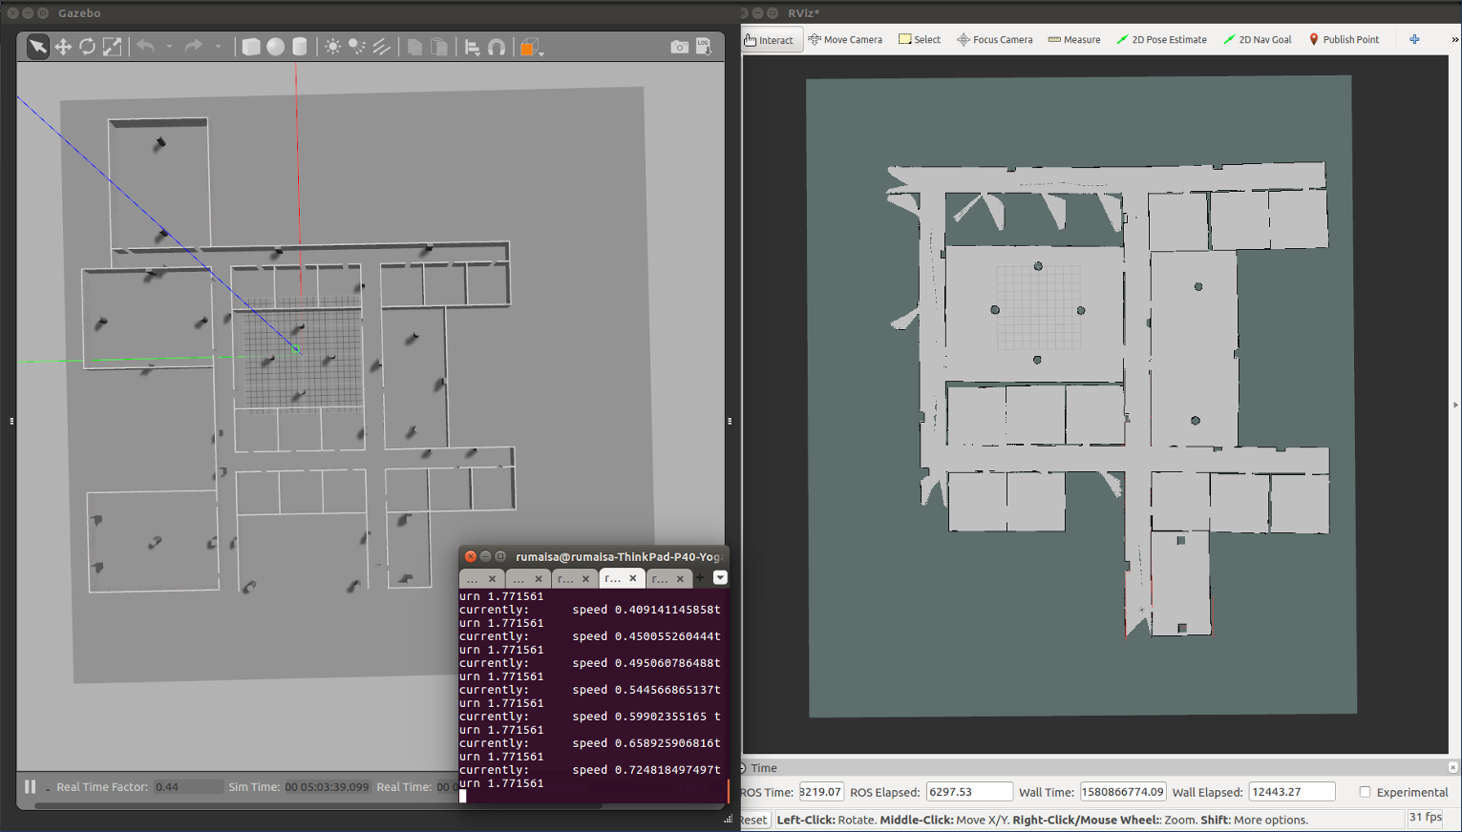Activate 2D Nav Goal in RViz
1462x832 pixels.
click(x=1257, y=40)
